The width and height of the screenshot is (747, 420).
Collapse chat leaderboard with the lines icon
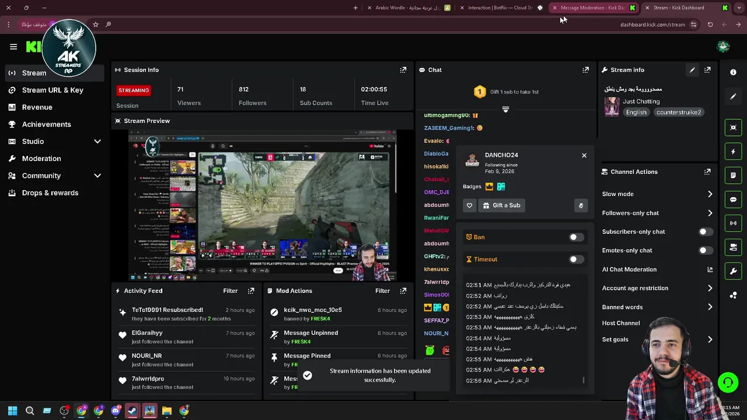coord(505,110)
